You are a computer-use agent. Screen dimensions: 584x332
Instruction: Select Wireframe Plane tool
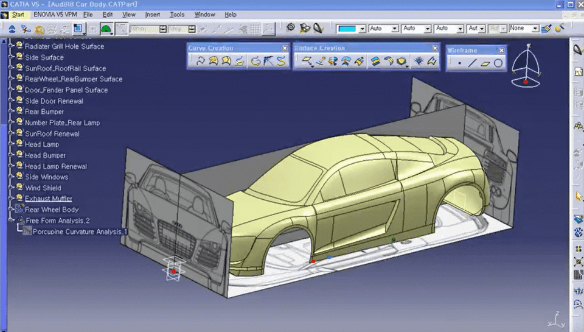tap(485, 63)
